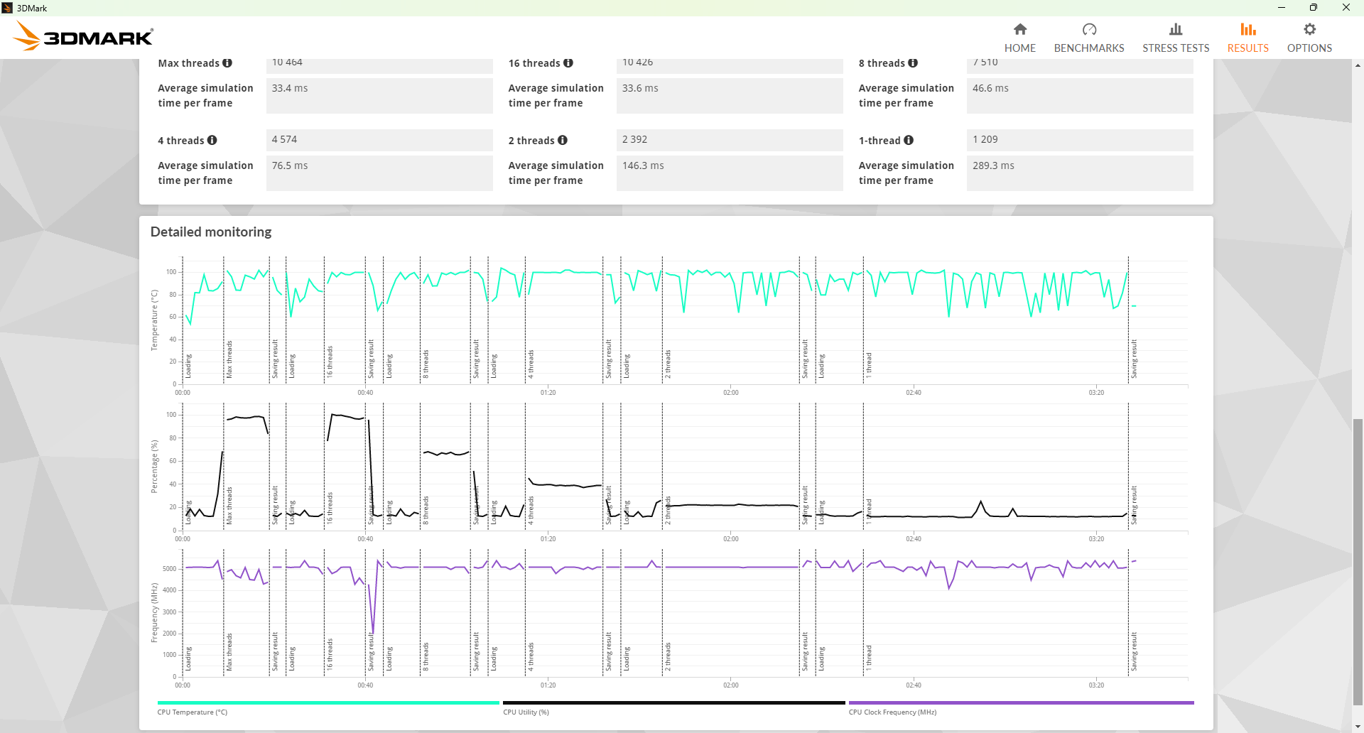This screenshot has height=733, width=1364.
Task: Toggle the CPU Utility legend bar
Action: pos(673,703)
